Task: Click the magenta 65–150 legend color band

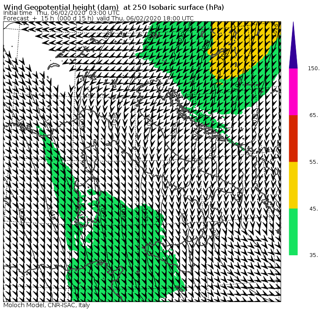Action: [293, 92]
